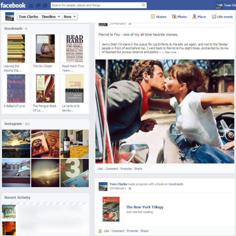This screenshot has height=236, width=236.
Task: Open messages icon in top bar
Action: point(38,5)
